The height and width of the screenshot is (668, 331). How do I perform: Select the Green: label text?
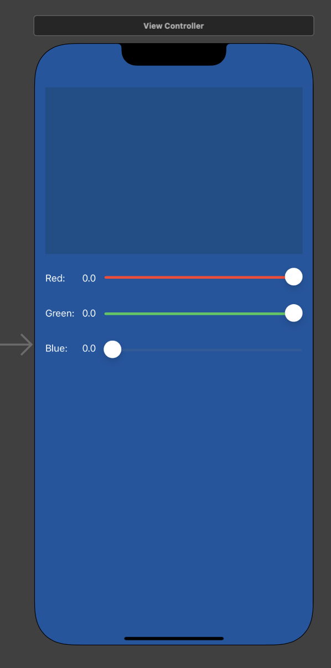pyautogui.click(x=60, y=313)
